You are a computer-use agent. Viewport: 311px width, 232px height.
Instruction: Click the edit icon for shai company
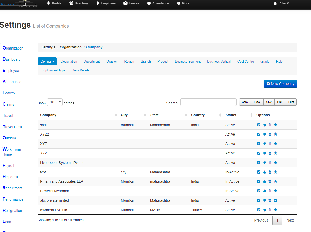[x=259, y=125]
